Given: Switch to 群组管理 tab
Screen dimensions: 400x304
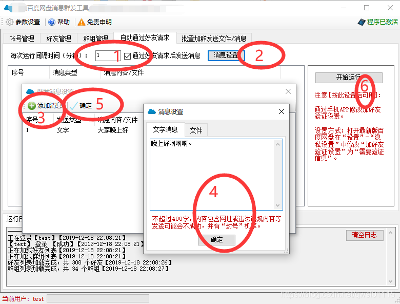Looking at the screenshot, I should point(96,39).
